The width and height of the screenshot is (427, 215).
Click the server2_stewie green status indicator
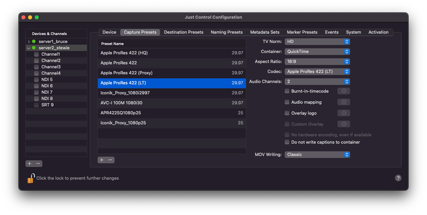34,48
